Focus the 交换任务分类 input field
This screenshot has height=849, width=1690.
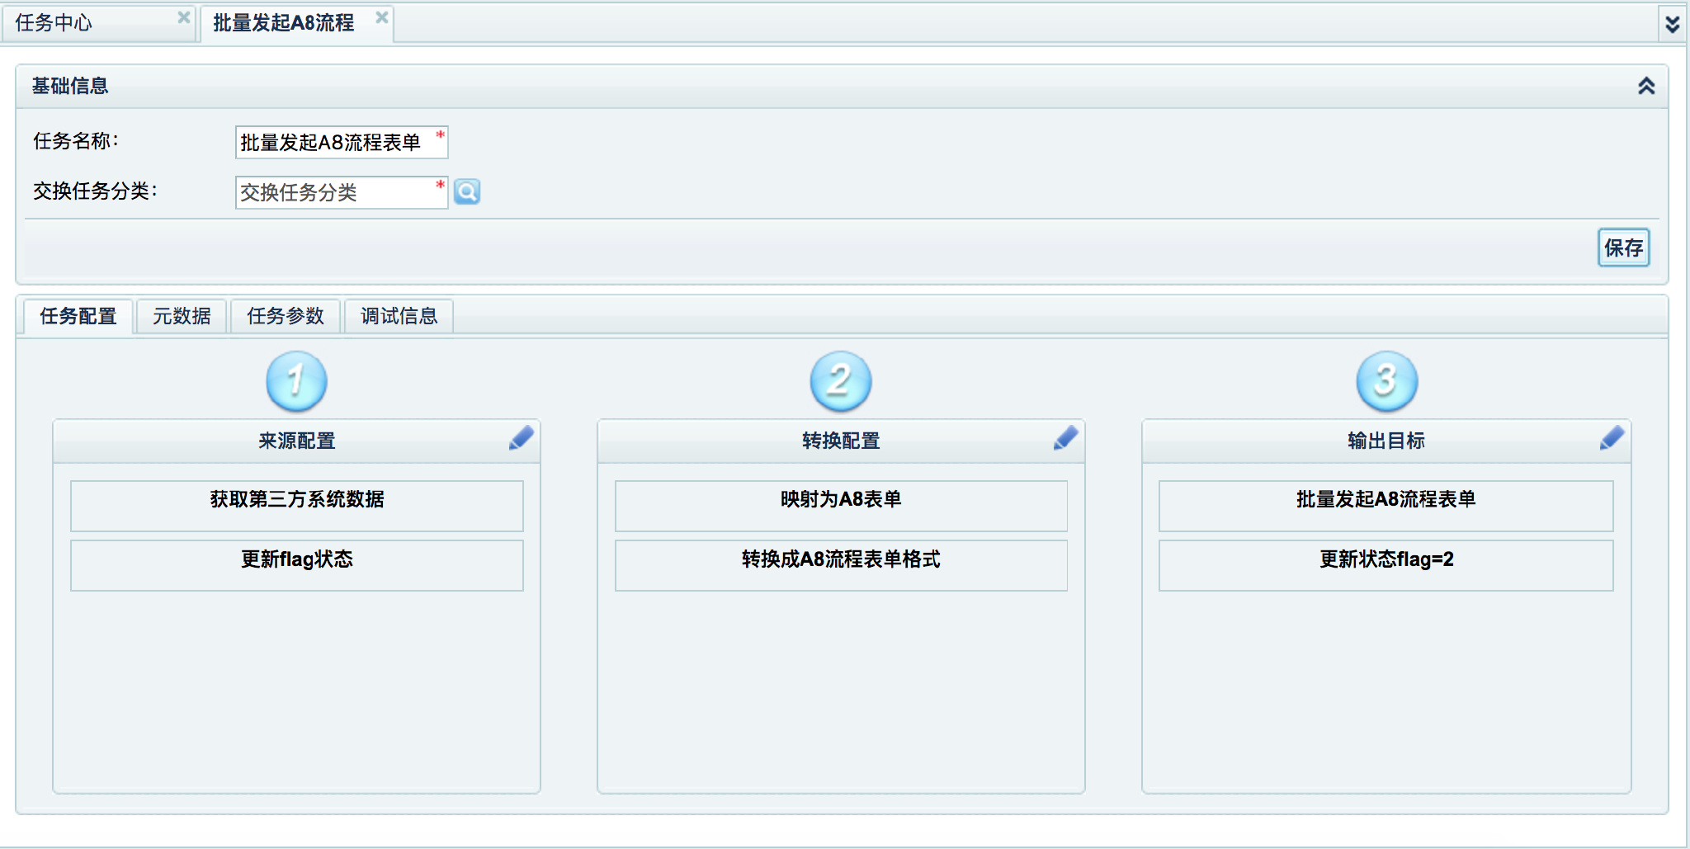tap(342, 192)
